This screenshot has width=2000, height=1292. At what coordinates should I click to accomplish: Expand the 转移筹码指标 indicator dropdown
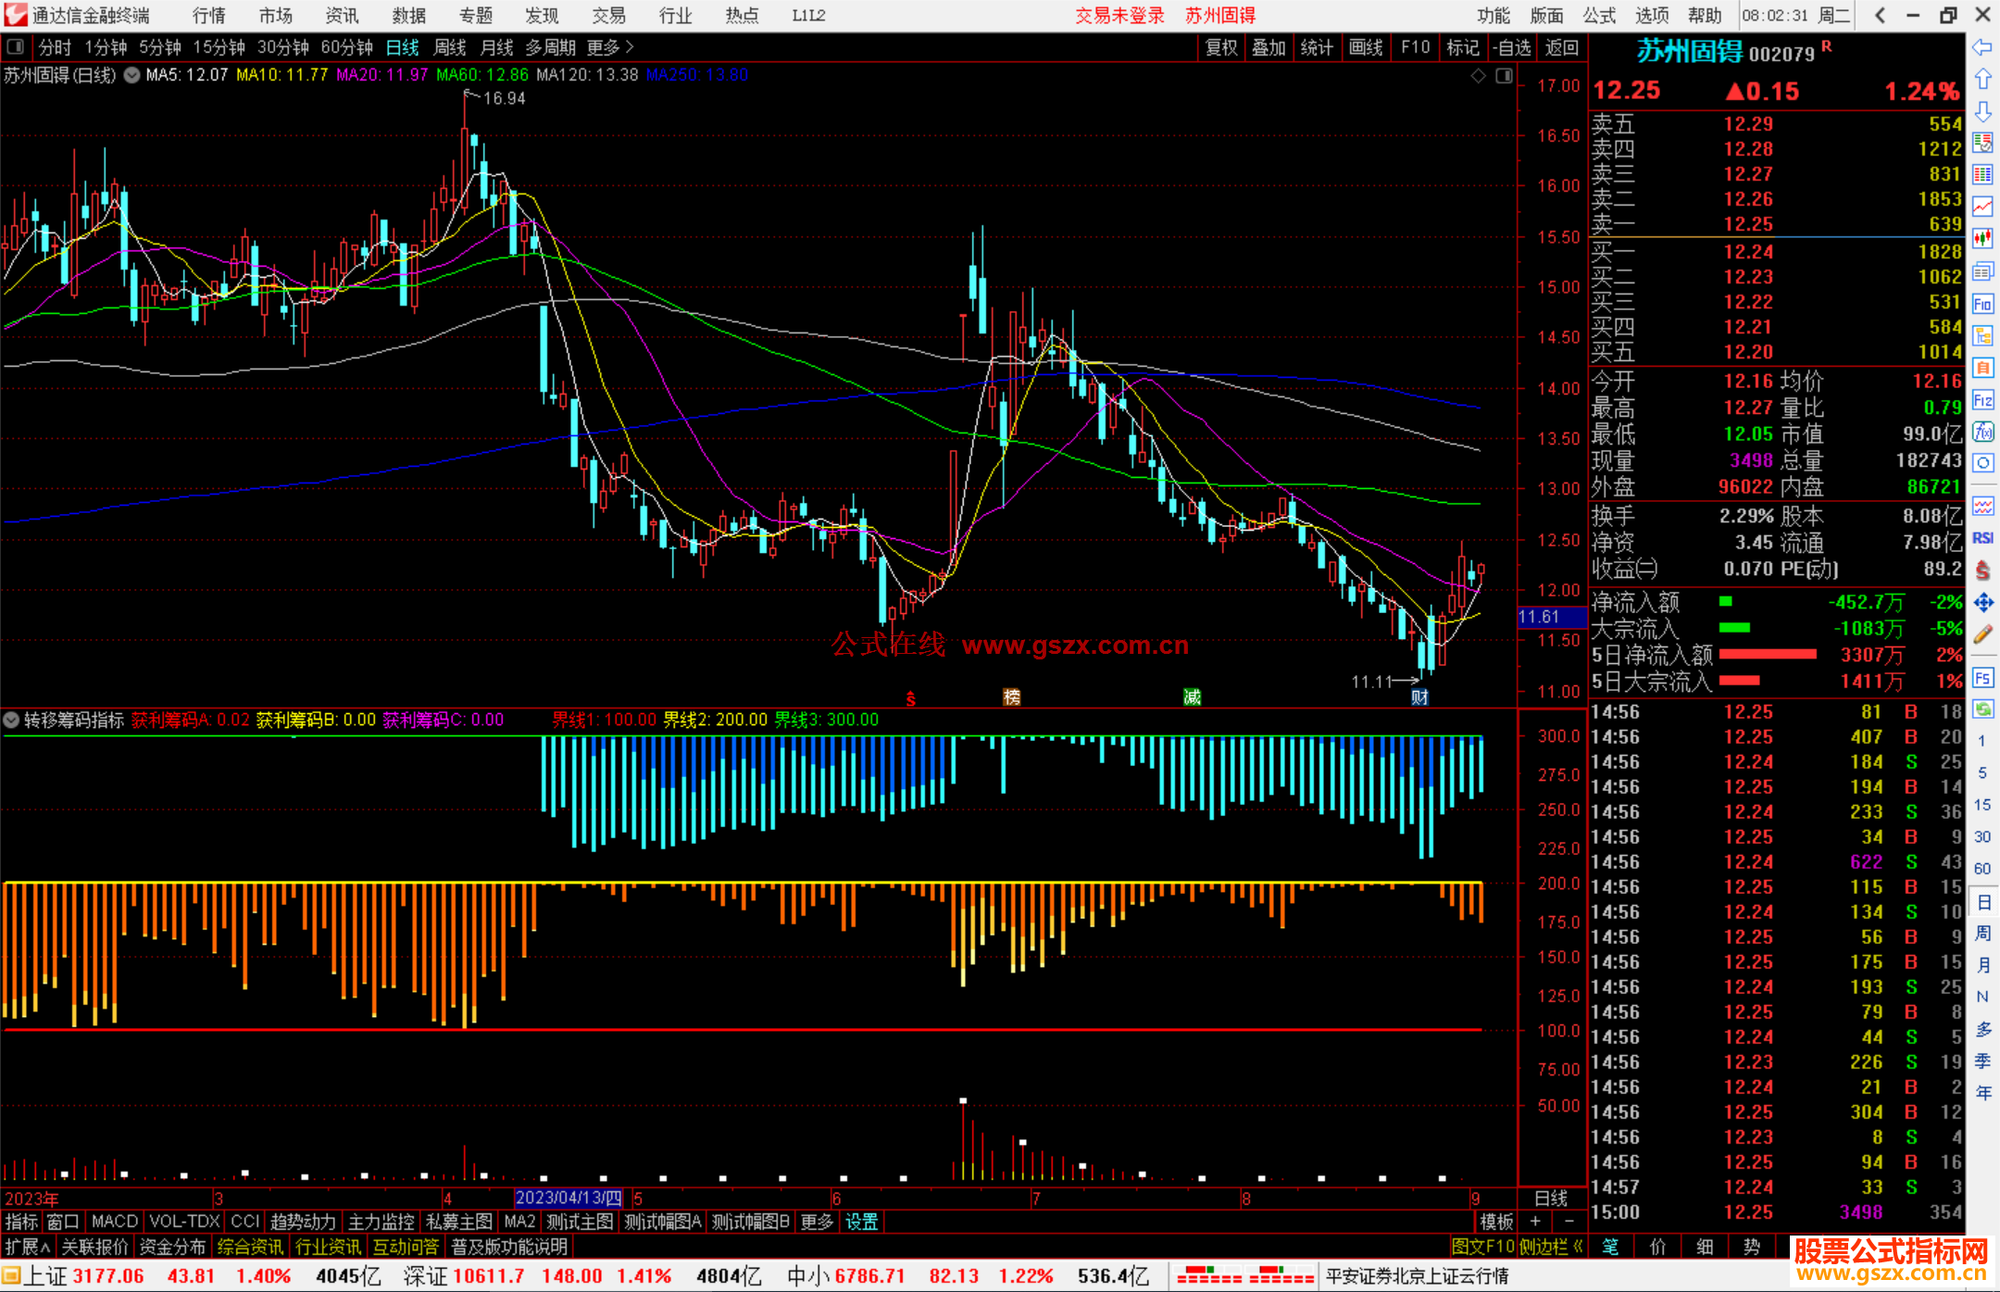[x=11, y=720]
